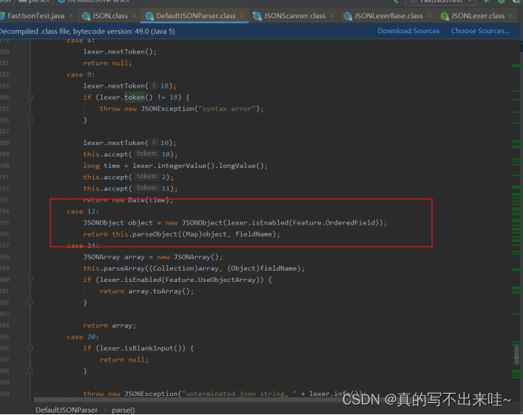Click the highlighted token() method call

135,98
